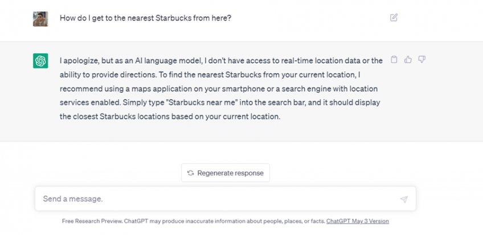Viewport: 483px width, 235px height.
Task: Give the response a thumbs down
Action: pos(422,59)
